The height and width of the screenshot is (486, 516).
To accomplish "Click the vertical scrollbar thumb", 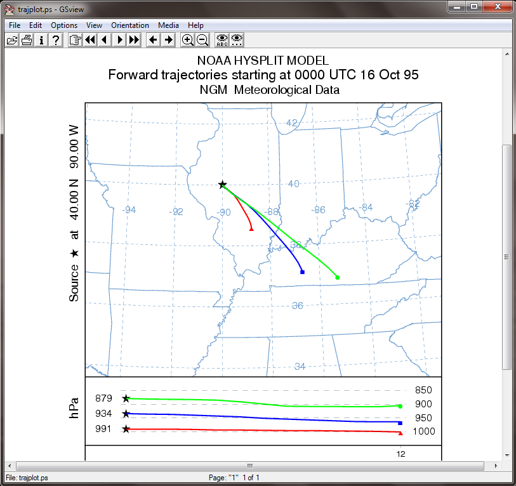I will pos(506,257).
